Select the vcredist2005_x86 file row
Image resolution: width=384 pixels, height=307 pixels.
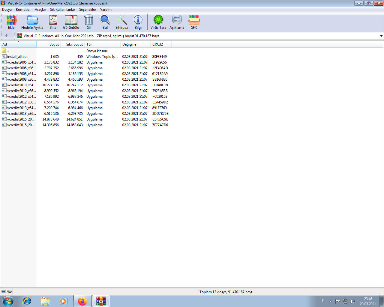[86, 68]
